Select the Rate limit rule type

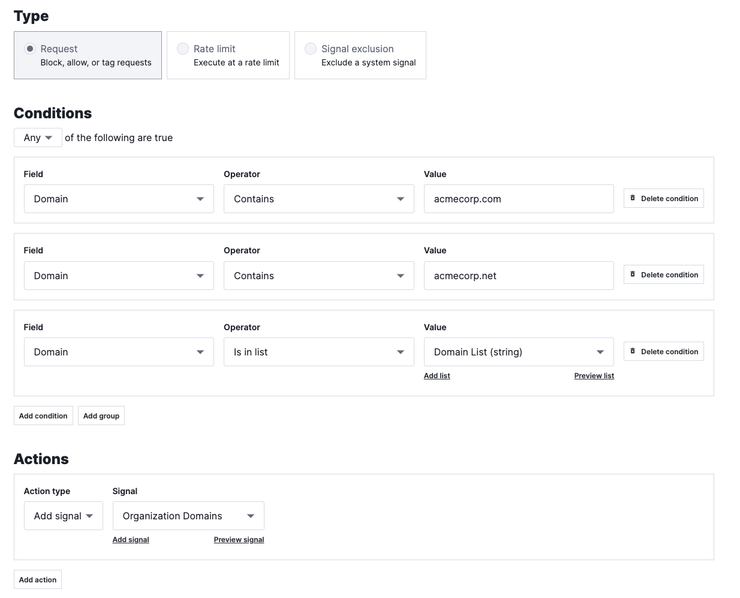point(183,49)
